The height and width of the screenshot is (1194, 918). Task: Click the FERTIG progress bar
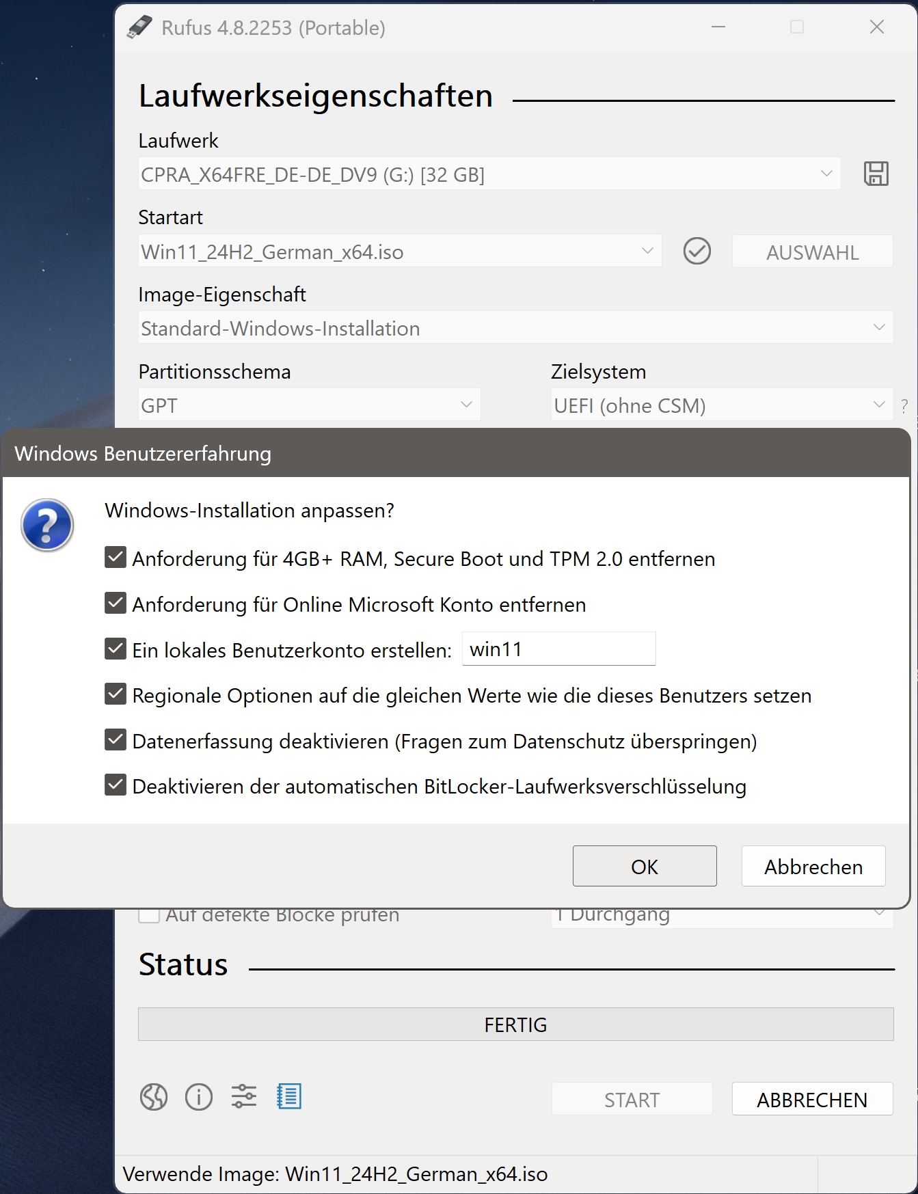pyautogui.click(x=515, y=1024)
